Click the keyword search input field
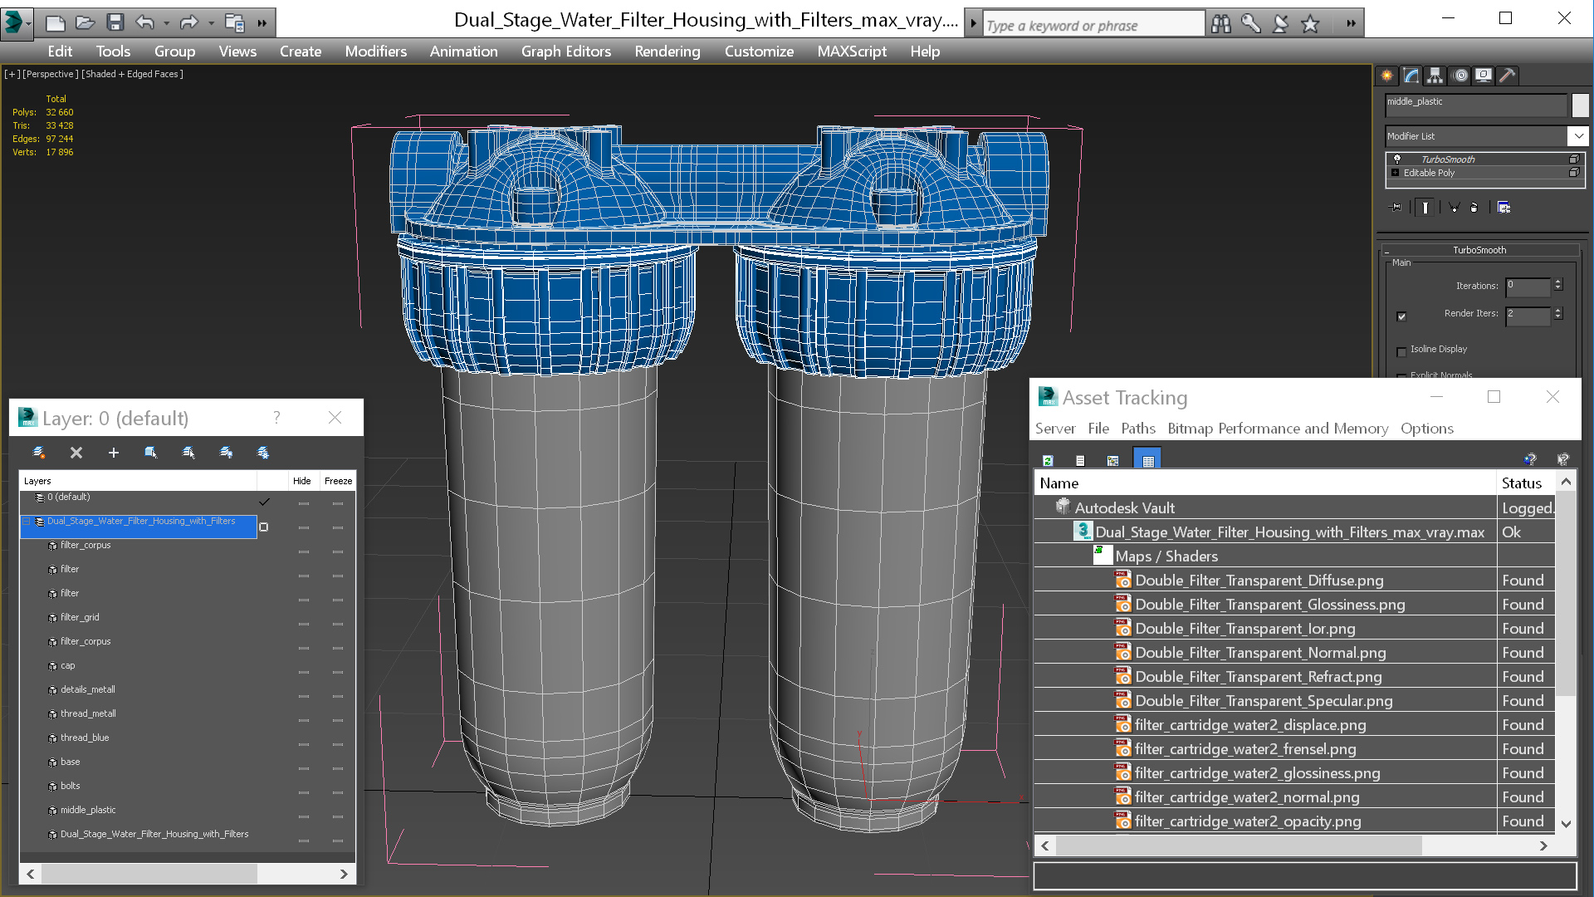Image resolution: width=1594 pixels, height=897 pixels. click(1093, 25)
